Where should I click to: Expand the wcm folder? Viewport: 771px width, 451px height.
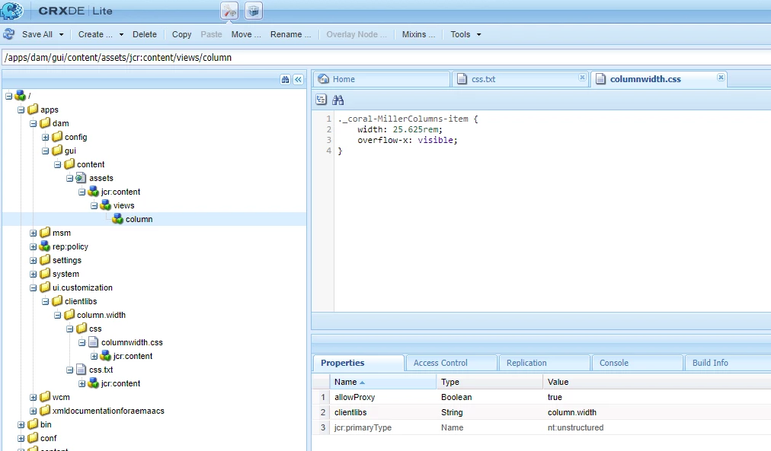coord(33,398)
